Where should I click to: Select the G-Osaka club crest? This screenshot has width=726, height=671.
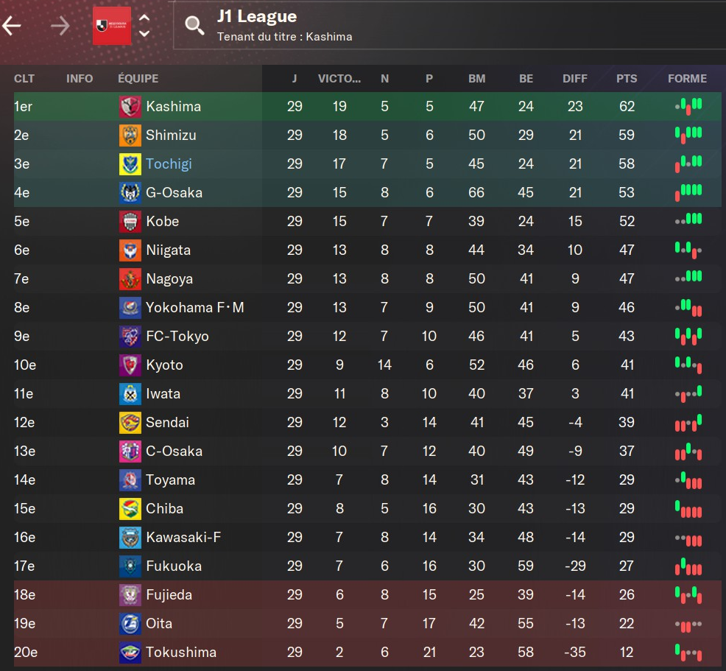[130, 193]
